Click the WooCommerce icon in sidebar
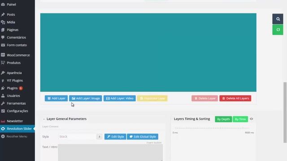The image size is (287, 161). 3,55
